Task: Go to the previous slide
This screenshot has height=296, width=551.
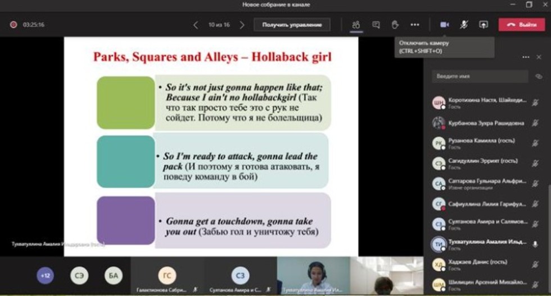Action: 196,25
